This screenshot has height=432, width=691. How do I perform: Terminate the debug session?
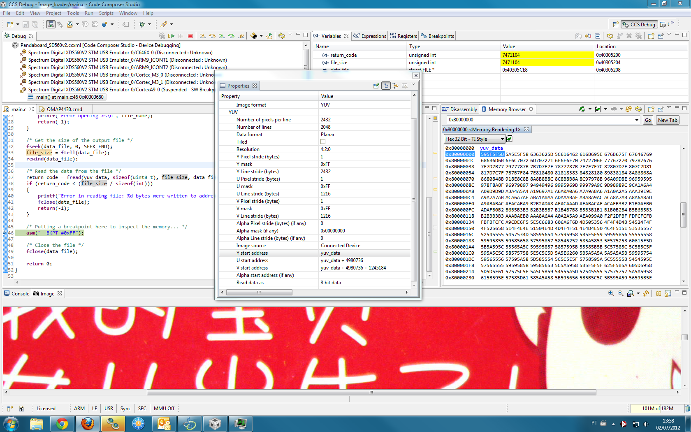[x=190, y=36]
